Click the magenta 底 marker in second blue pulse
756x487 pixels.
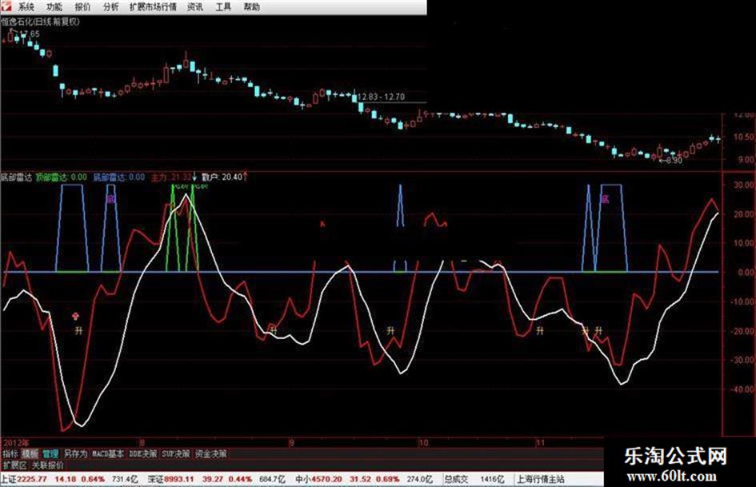pyautogui.click(x=111, y=198)
